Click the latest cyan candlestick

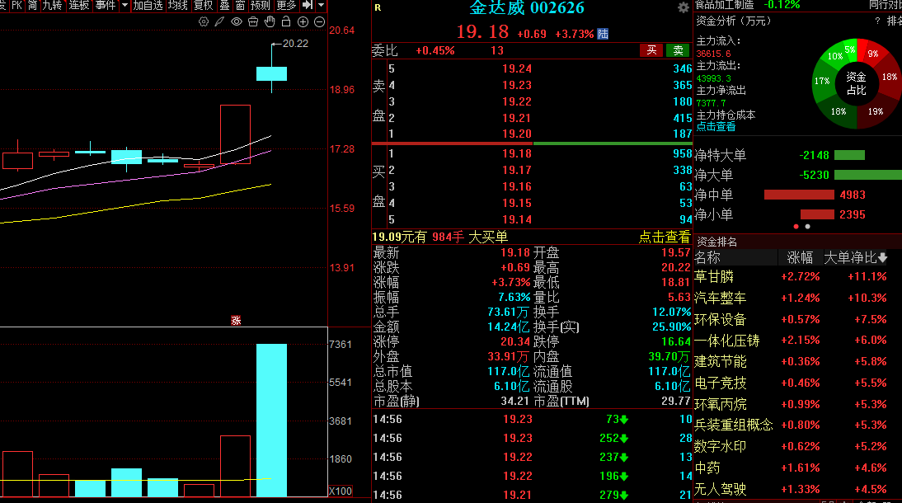(x=271, y=73)
